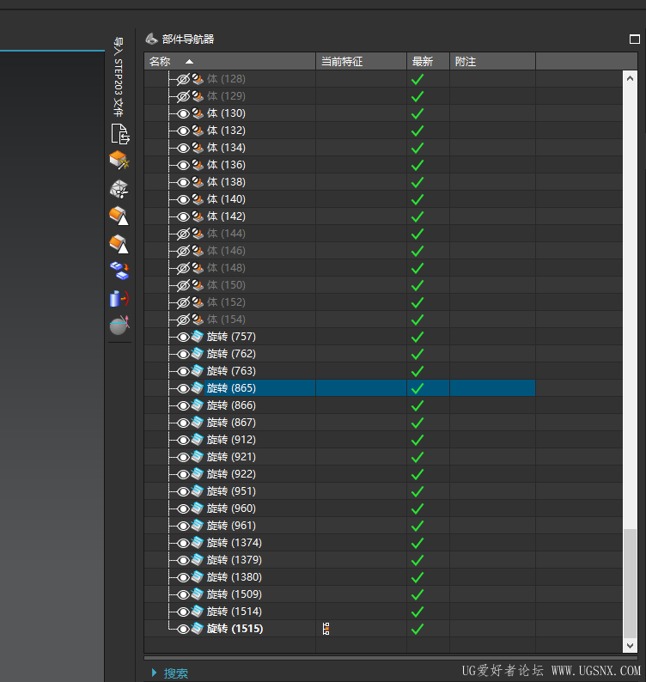Hide body 体 (138) via eye icon
This screenshot has width=646, height=682.
[x=183, y=182]
